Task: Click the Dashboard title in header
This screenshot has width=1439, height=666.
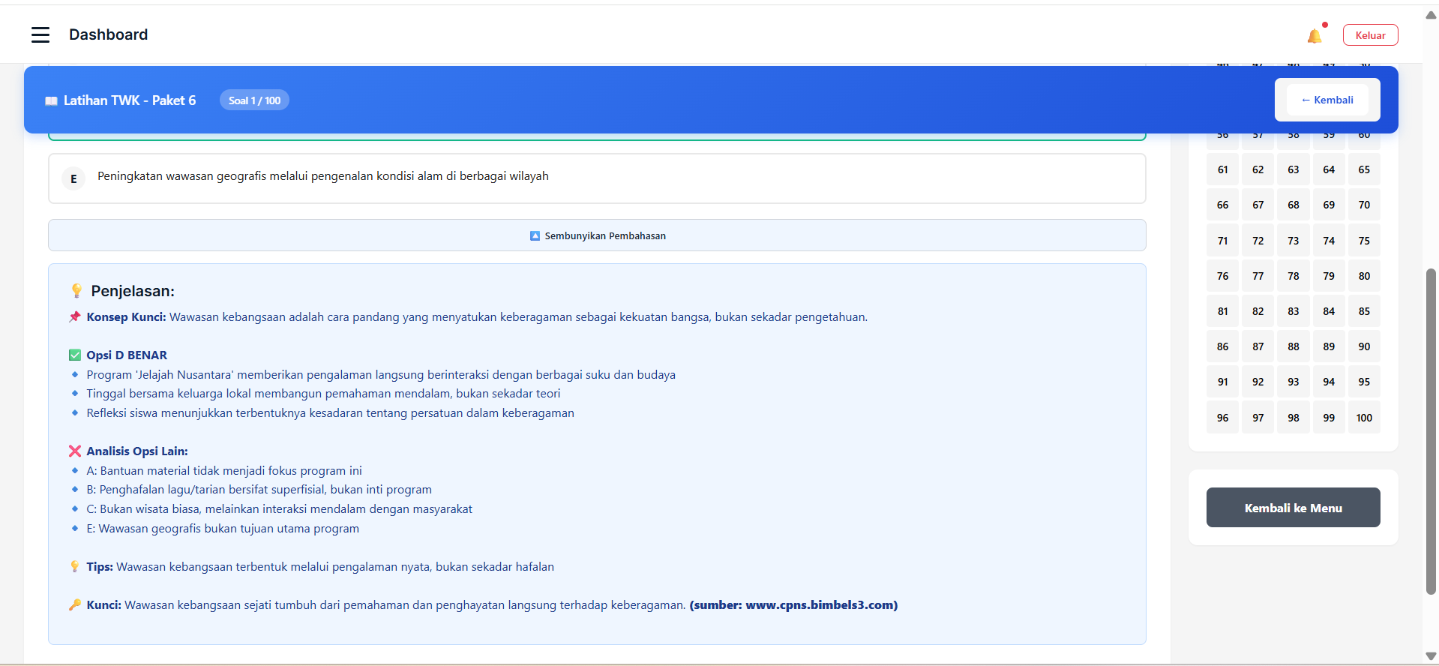Action: 108,34
